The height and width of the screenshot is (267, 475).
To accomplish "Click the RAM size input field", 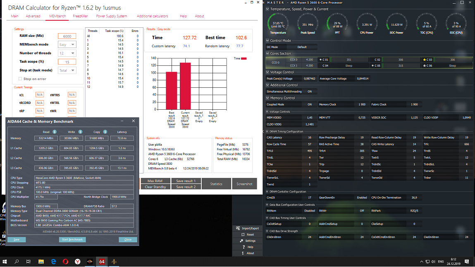I will pos(67,36).
